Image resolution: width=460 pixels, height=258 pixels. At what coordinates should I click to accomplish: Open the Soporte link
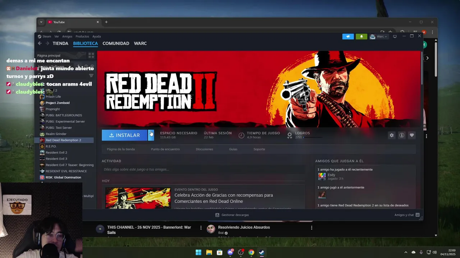(259, 149)
